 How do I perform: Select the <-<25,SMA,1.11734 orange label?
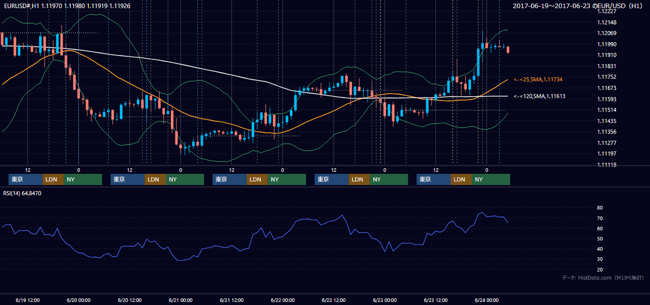(x=538, y=80)
